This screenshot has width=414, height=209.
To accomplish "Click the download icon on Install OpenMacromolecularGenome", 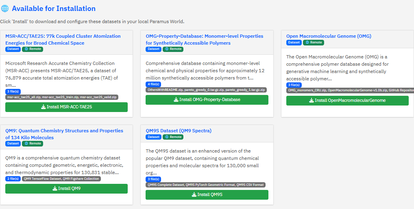I will tap(312, 101).
